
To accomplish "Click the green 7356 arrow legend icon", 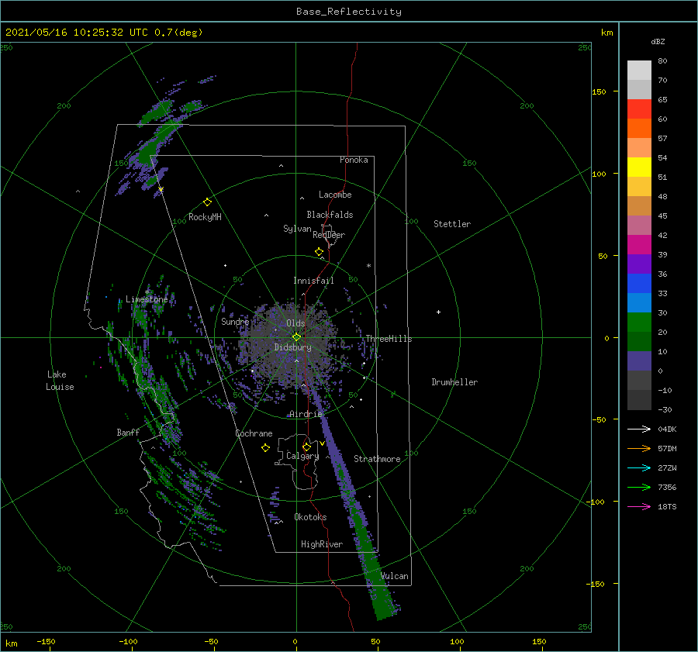I will point(639,488).
